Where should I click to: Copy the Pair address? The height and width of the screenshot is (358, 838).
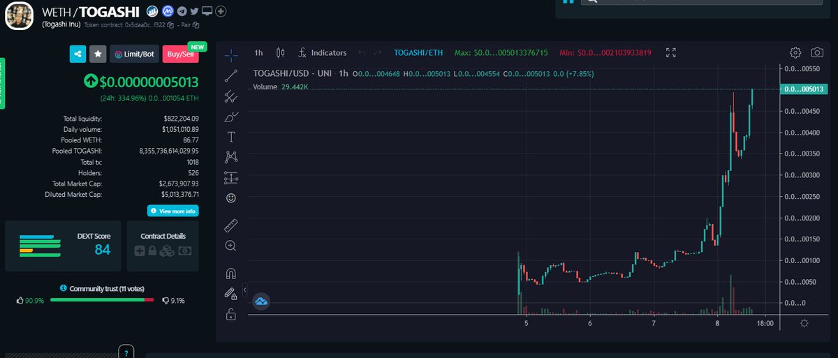[197, 25]
